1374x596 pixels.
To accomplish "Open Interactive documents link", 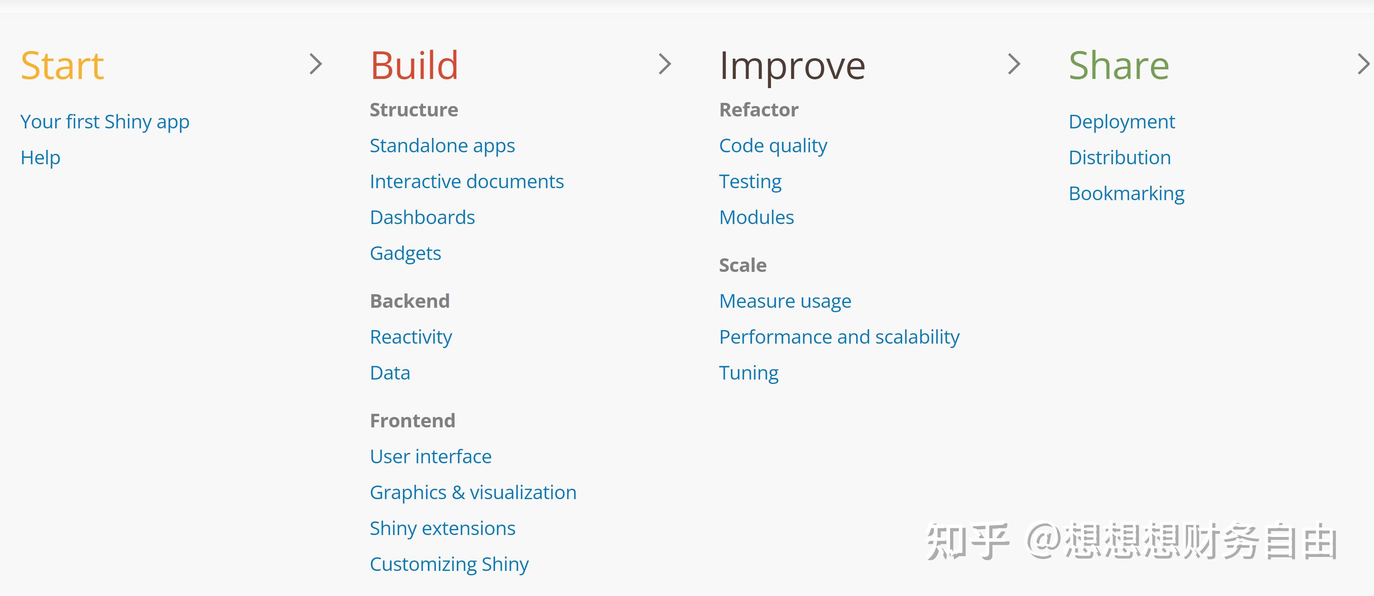I will 467,182.
